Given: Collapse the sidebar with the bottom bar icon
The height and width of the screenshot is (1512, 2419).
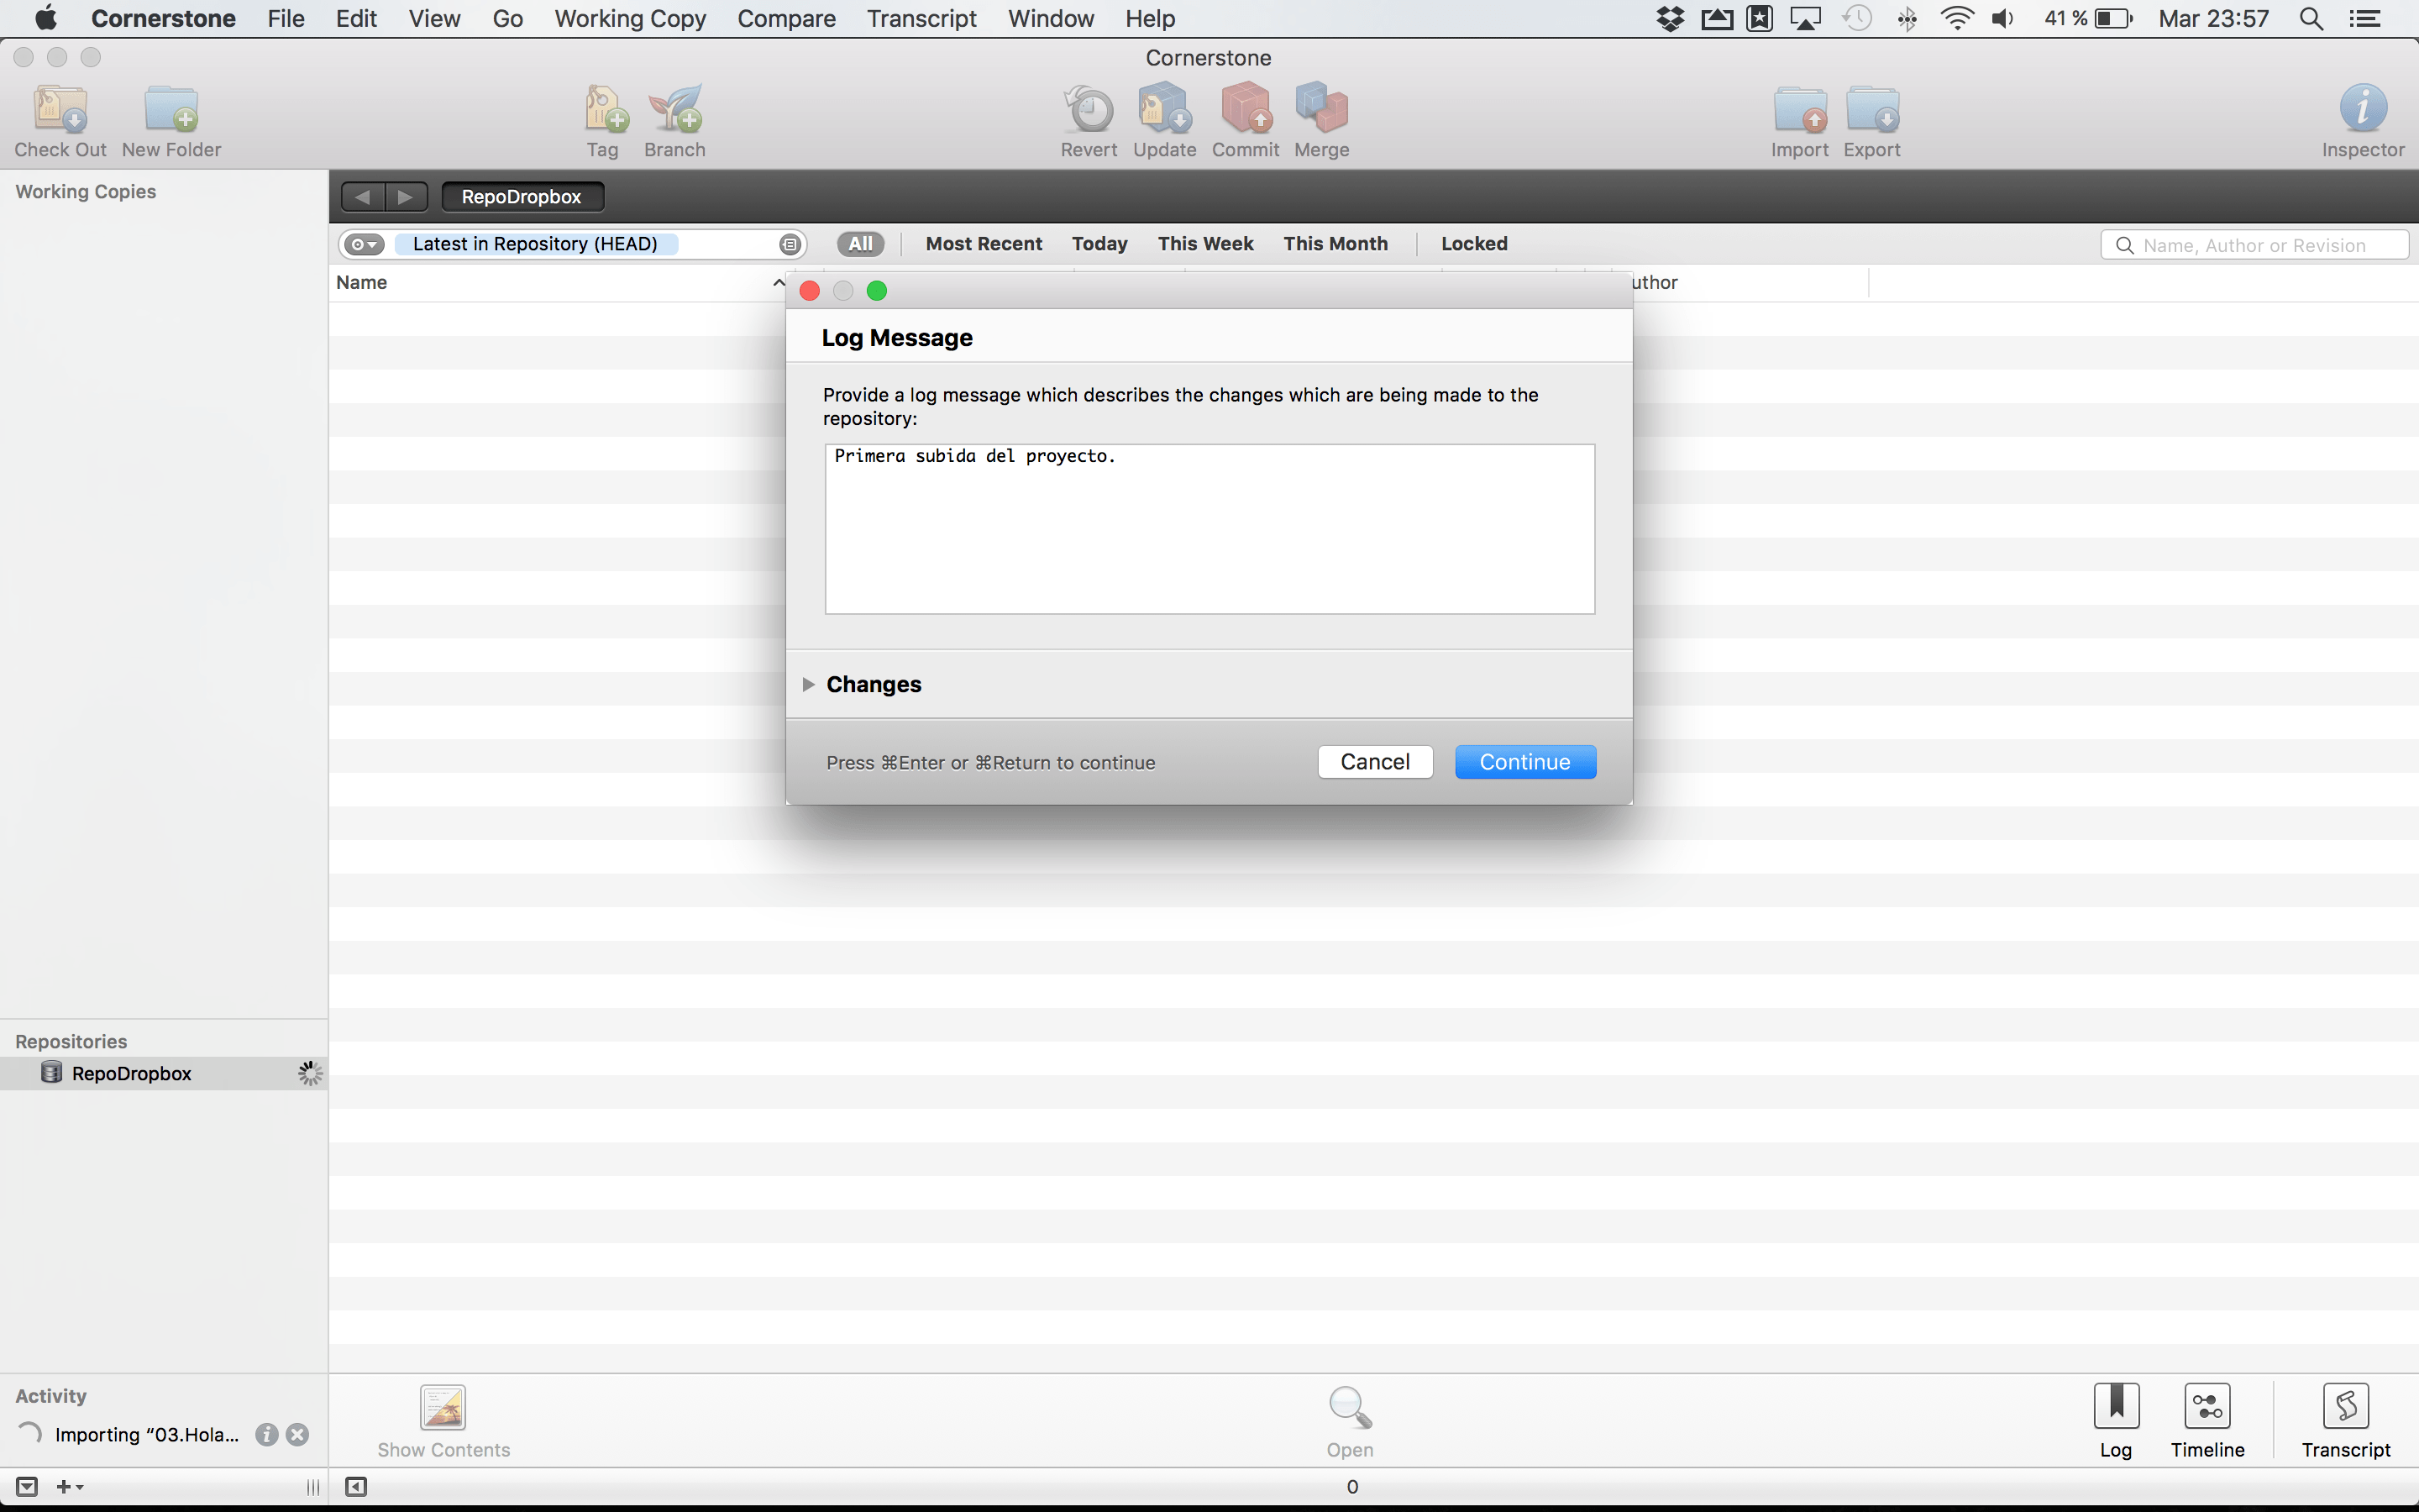Looking at the screenshot, I should (x=356, y=1487).
